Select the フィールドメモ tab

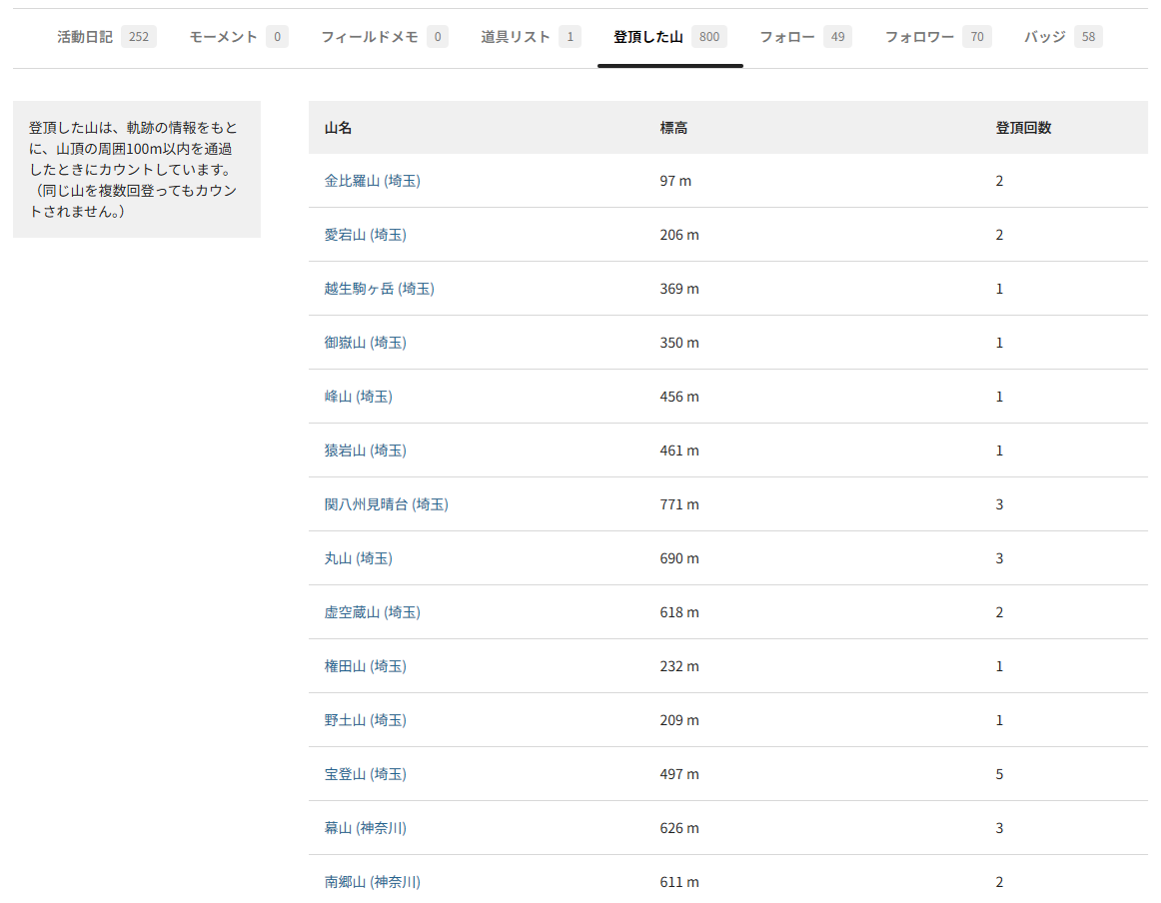click(x=384, y=37)
